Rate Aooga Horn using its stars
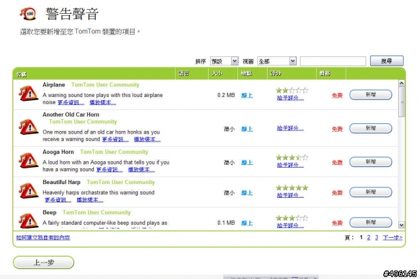Screen dimensions: 420x279 pyautogui.click(x=292, y=157)
